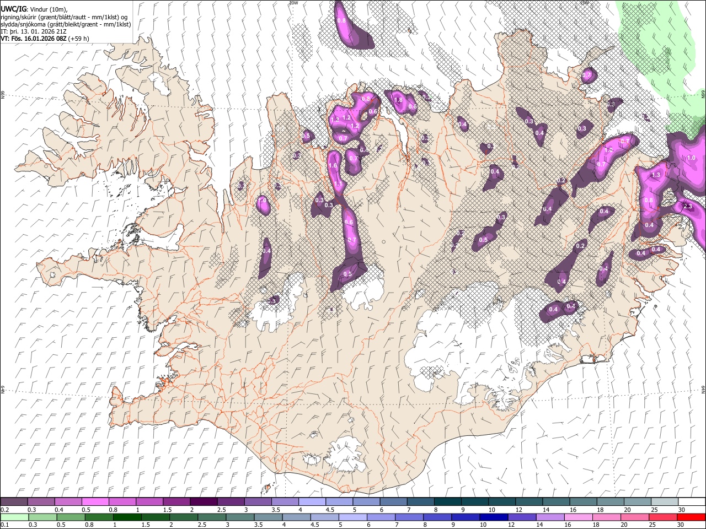Pick the light grey 25 snow legend swatch
The image size is (706, 529).
665,501
